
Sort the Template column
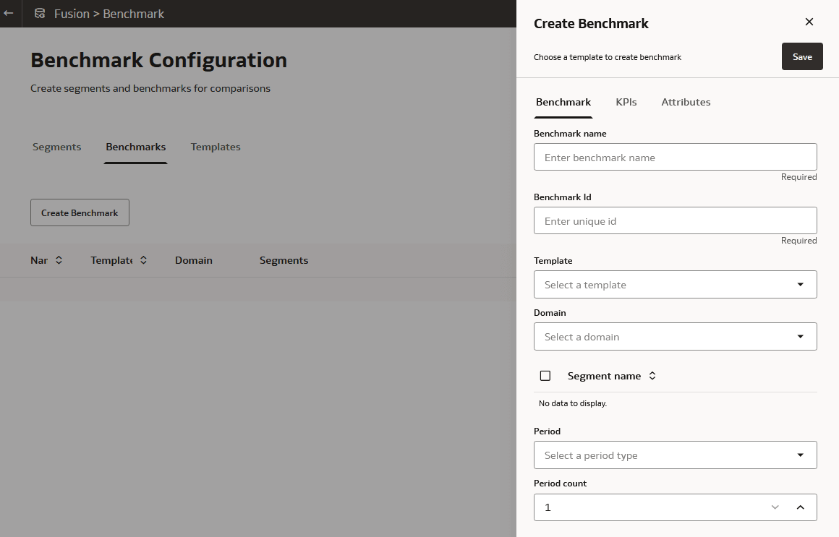143,260
